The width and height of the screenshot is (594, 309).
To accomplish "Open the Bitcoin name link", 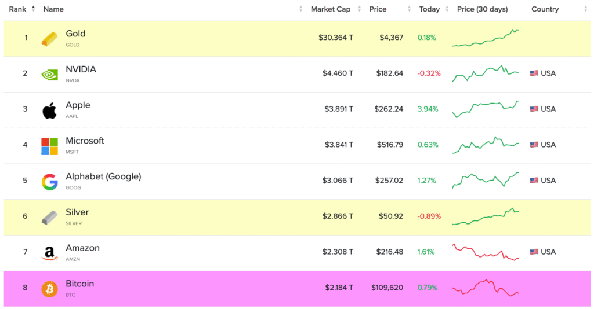I will (x=79, y=284).
